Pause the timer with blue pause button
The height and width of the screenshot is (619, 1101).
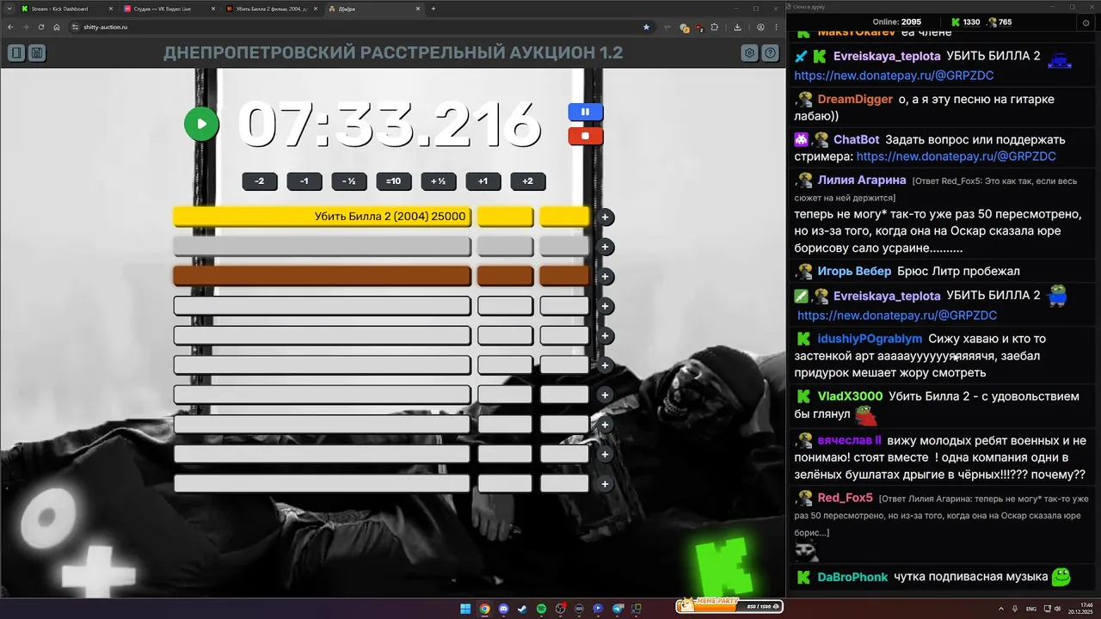pyautogui.click(x=585, y=112)
